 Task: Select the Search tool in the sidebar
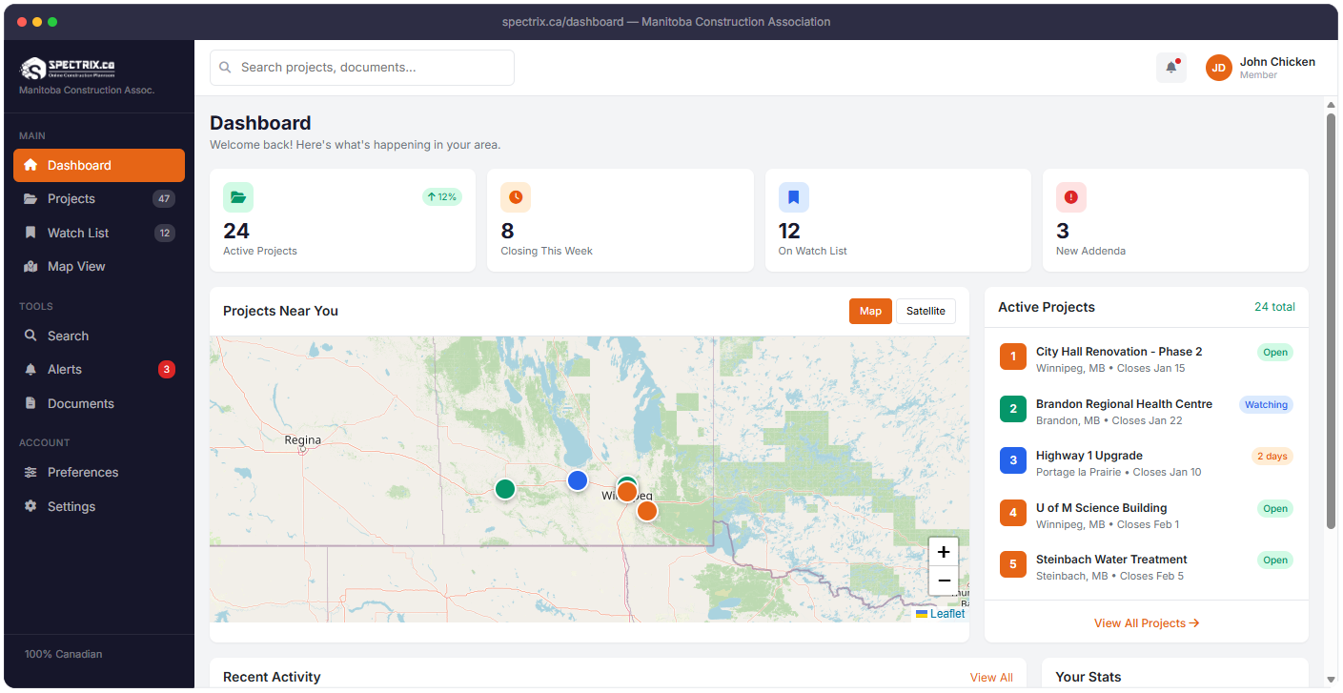tap(66, 336)
